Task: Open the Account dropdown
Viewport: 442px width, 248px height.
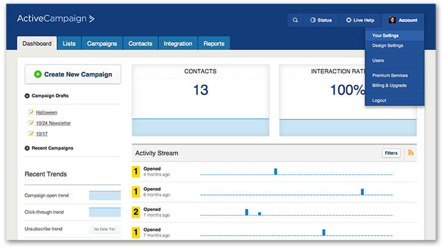Action: (x=403, y=20)
